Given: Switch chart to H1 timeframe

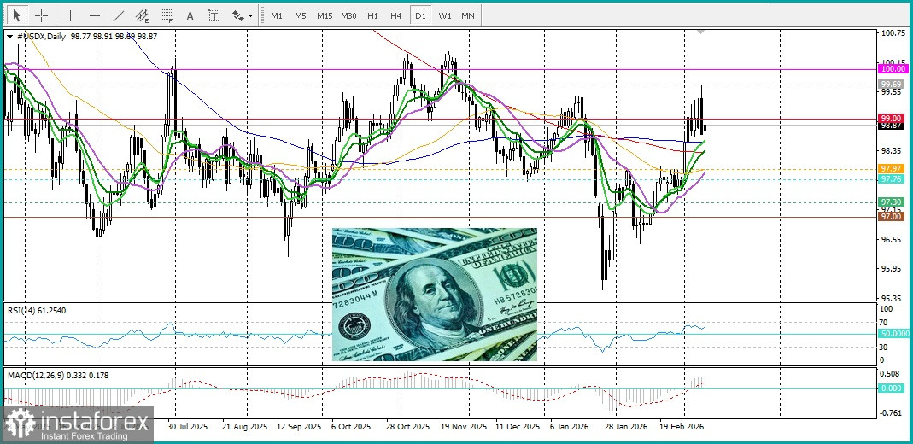Looking at the screenshot, I should coord(372,15).
